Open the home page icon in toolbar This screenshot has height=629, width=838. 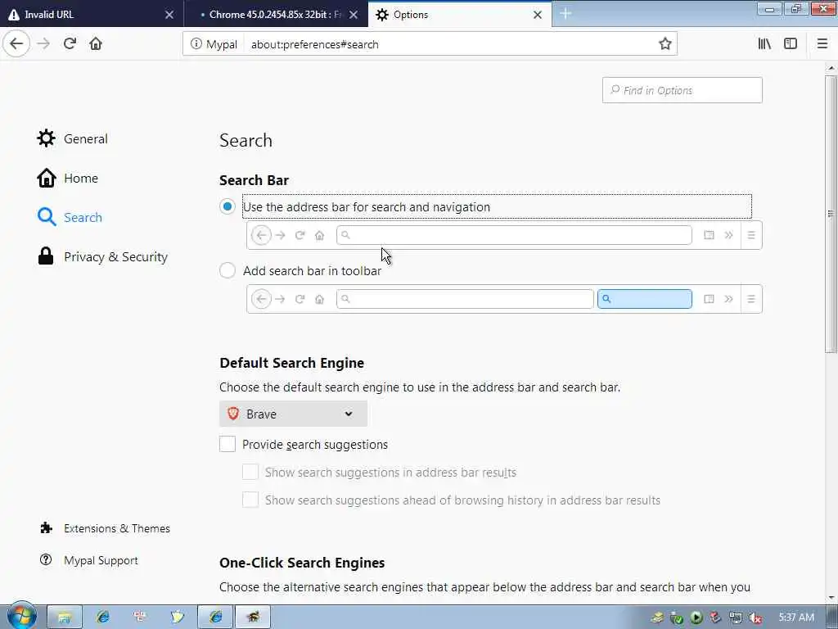click(96, 43)
